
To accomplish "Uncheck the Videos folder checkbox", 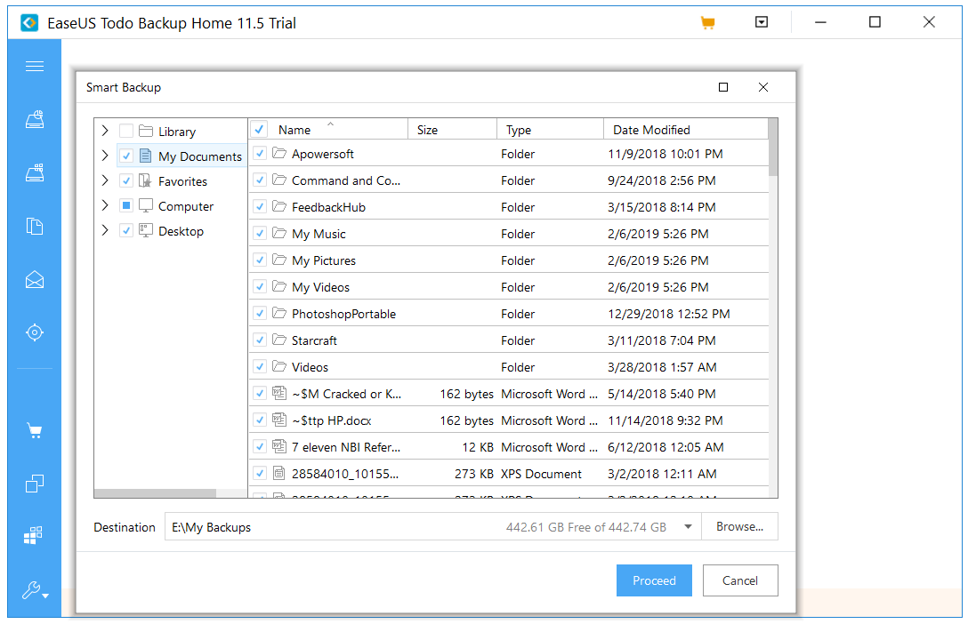I will (260, 366).
